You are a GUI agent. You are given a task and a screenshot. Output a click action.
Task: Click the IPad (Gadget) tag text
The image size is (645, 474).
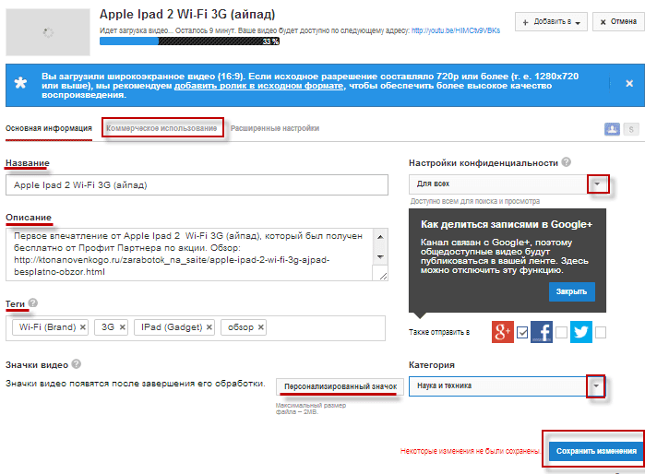coord(172,327)
